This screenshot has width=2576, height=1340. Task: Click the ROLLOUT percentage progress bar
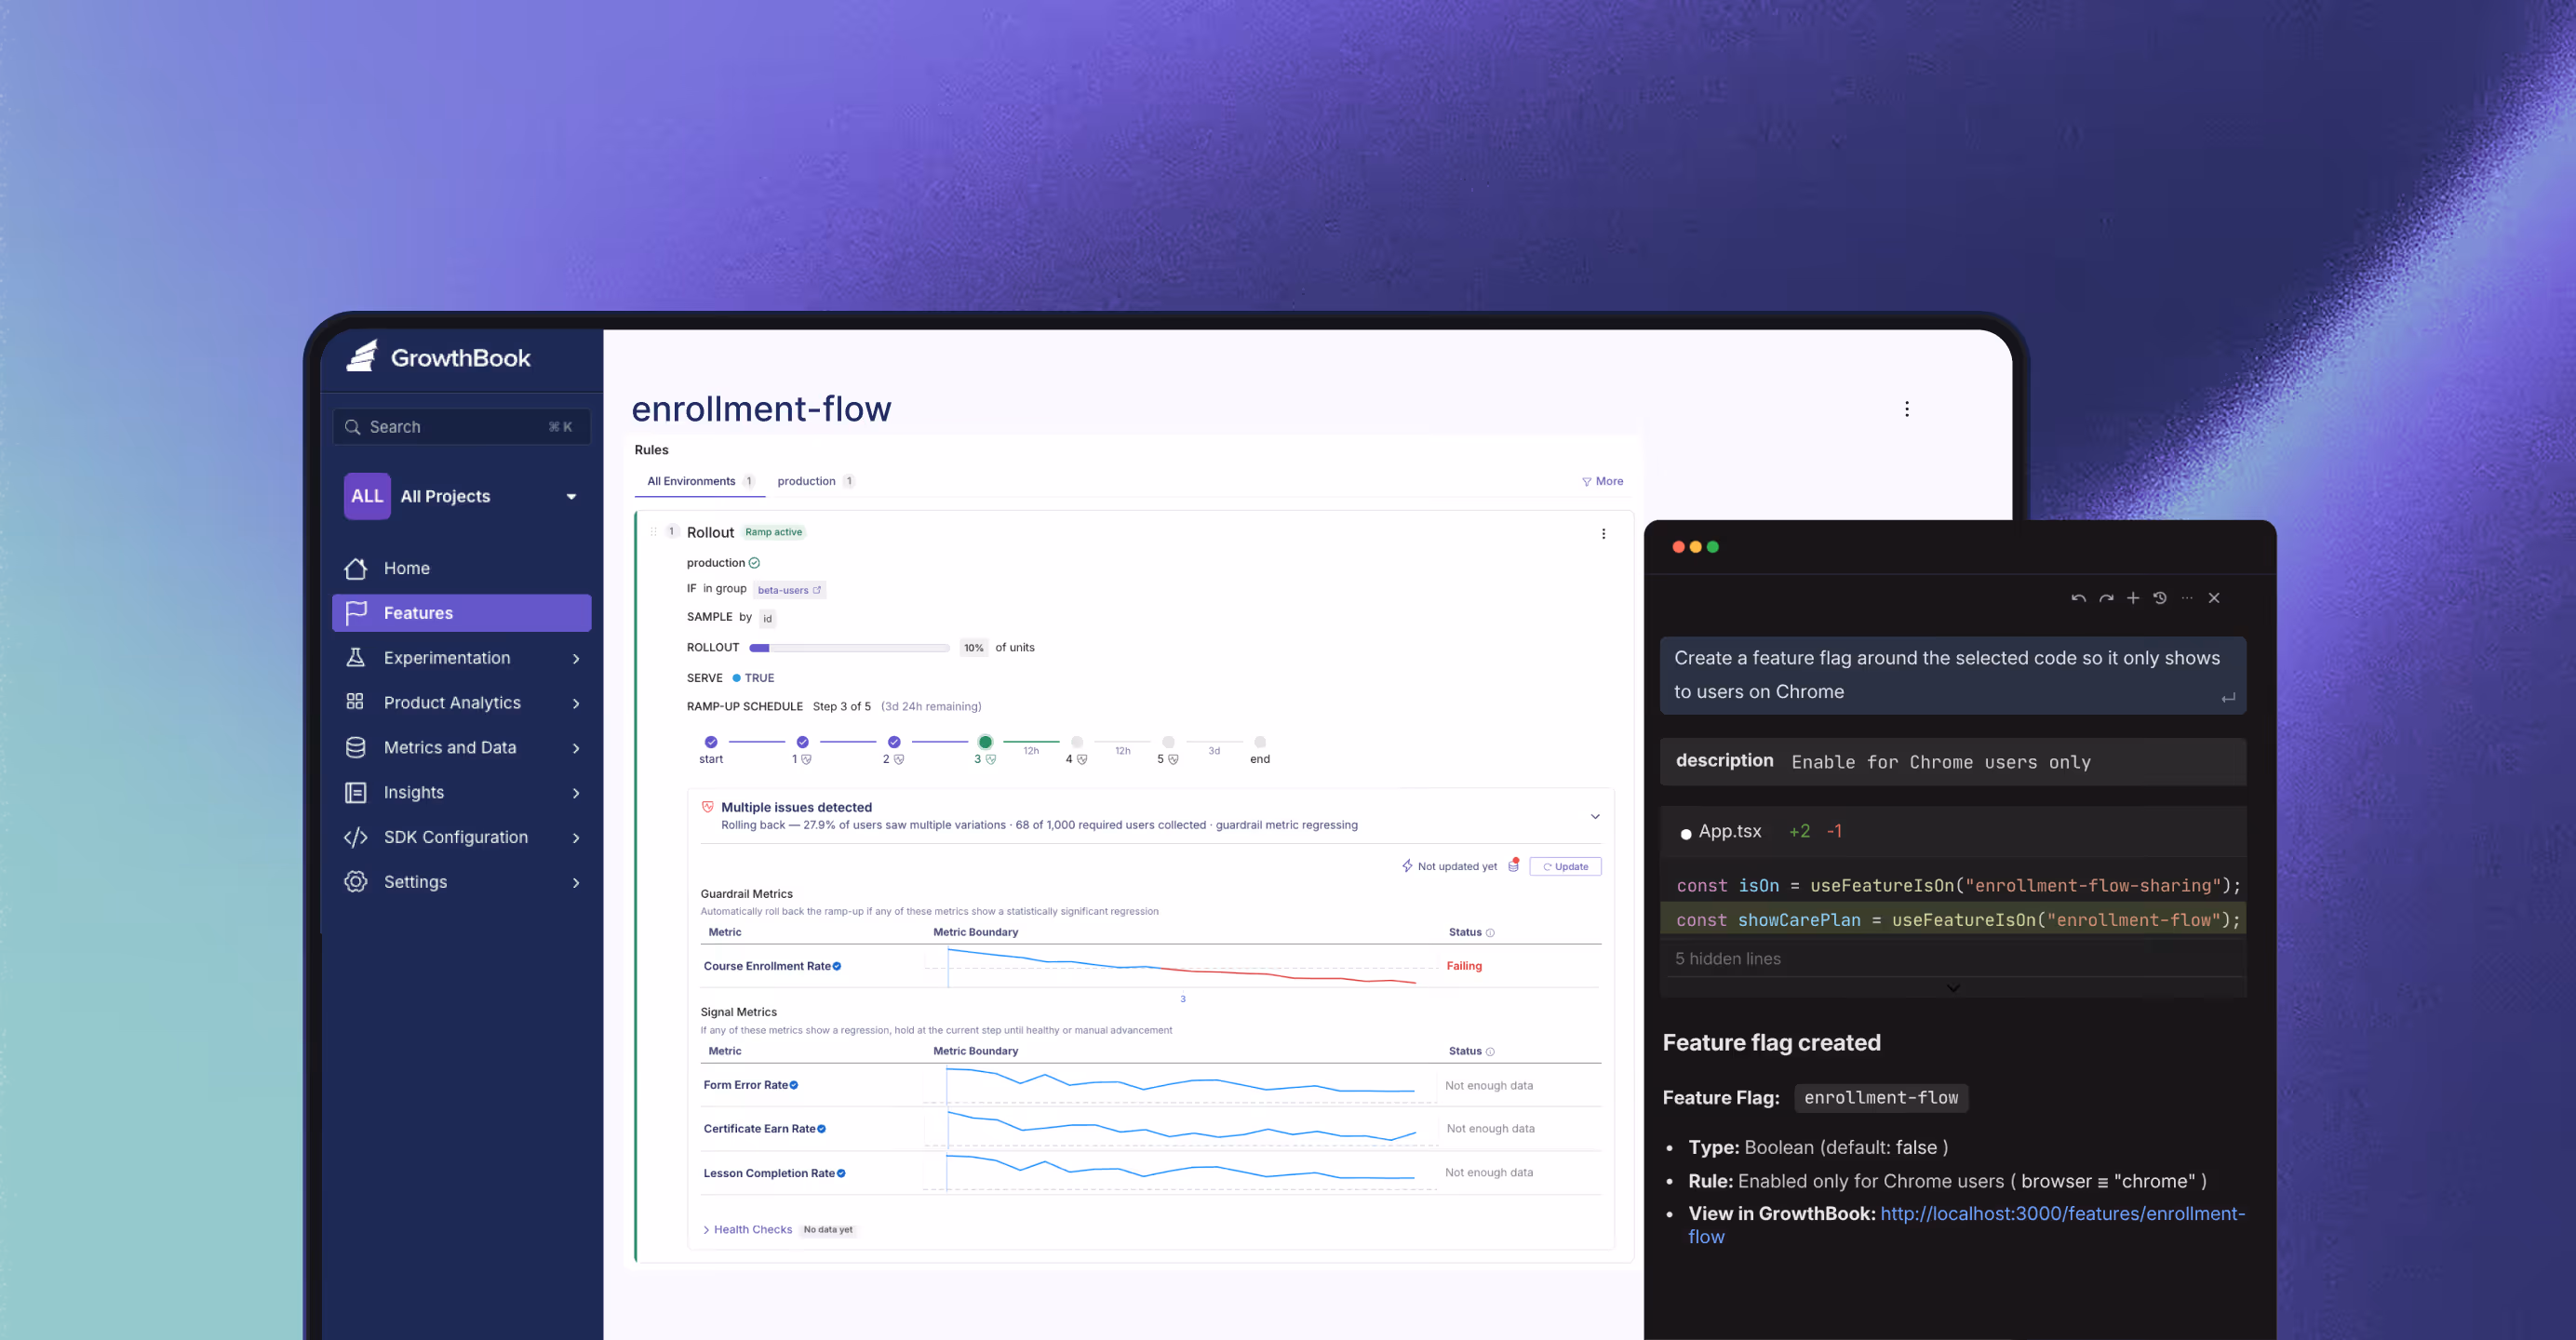point(849,648)
